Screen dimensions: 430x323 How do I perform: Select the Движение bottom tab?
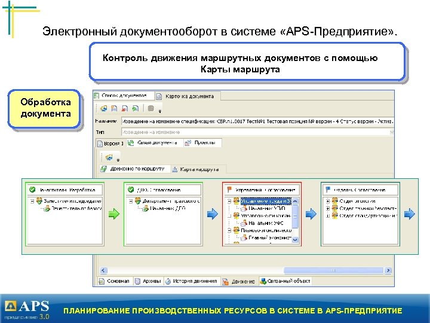tap(239, 282)
